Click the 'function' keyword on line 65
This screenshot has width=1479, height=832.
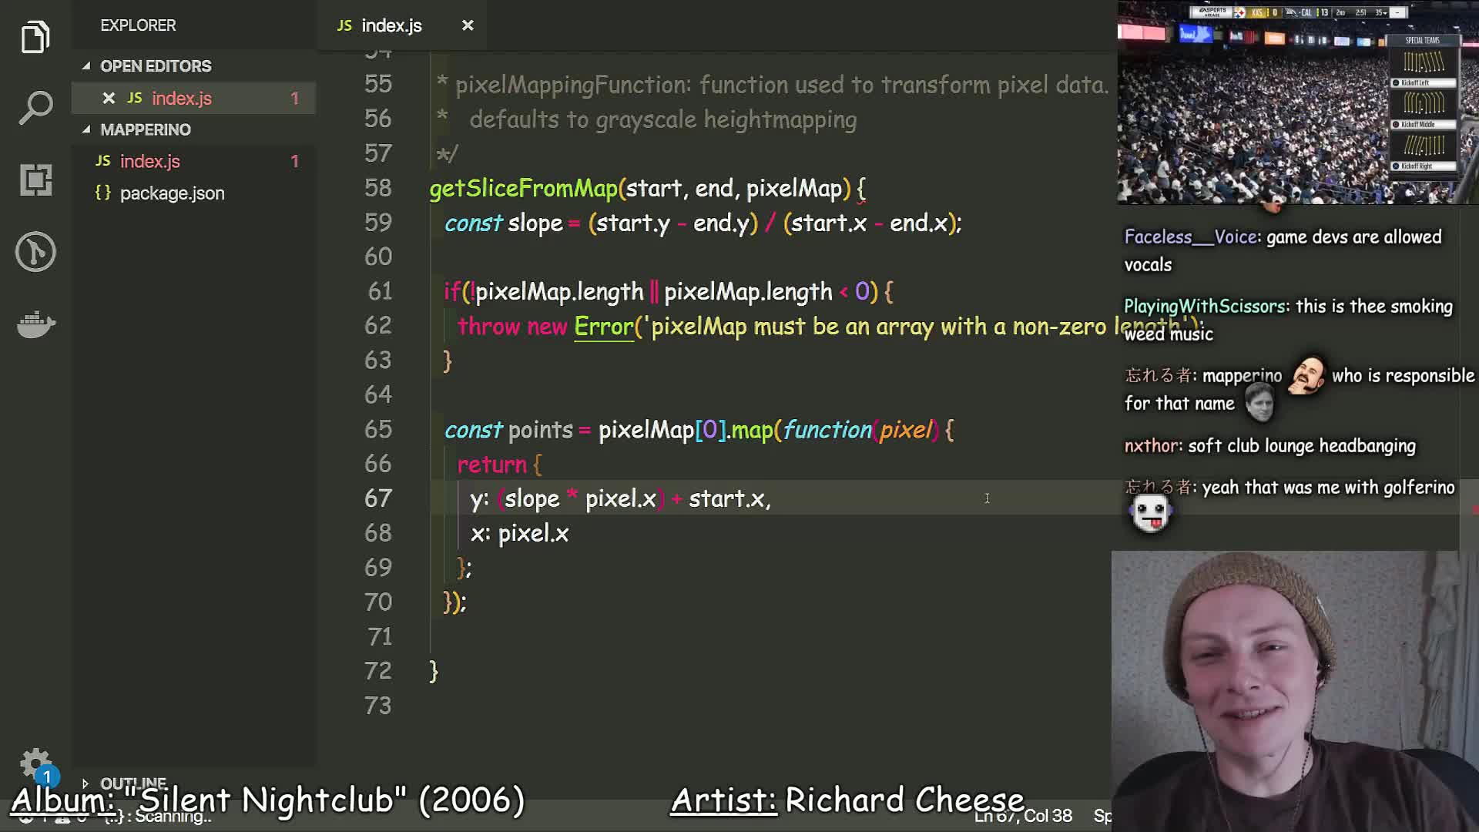pyautogui.click(x=827, y=429)
